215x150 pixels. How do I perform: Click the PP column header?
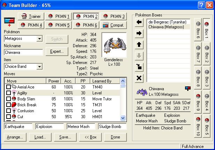83,81
